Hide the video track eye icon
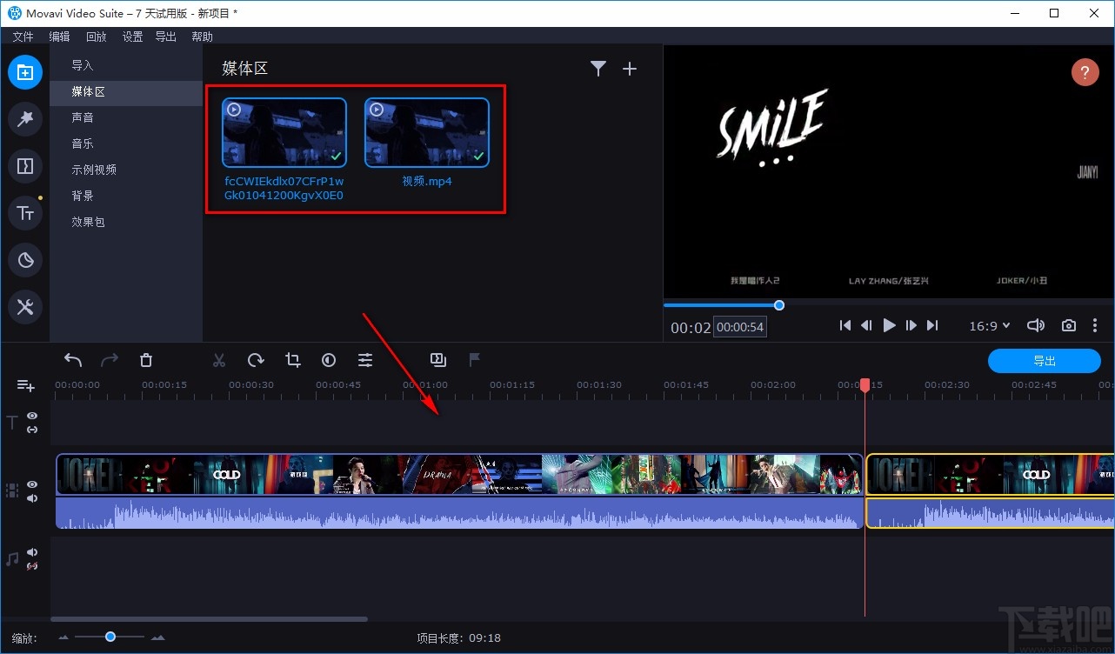 (32, 484)
